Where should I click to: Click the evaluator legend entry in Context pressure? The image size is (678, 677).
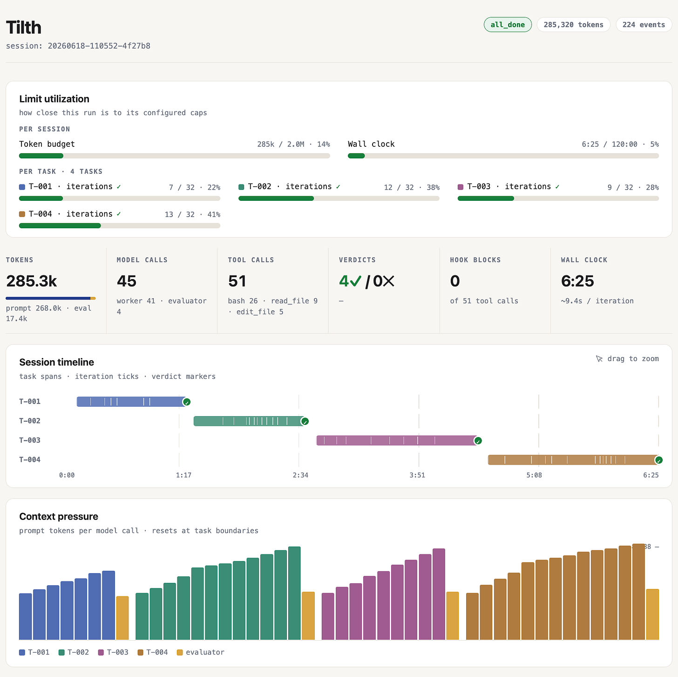point(201,652)
